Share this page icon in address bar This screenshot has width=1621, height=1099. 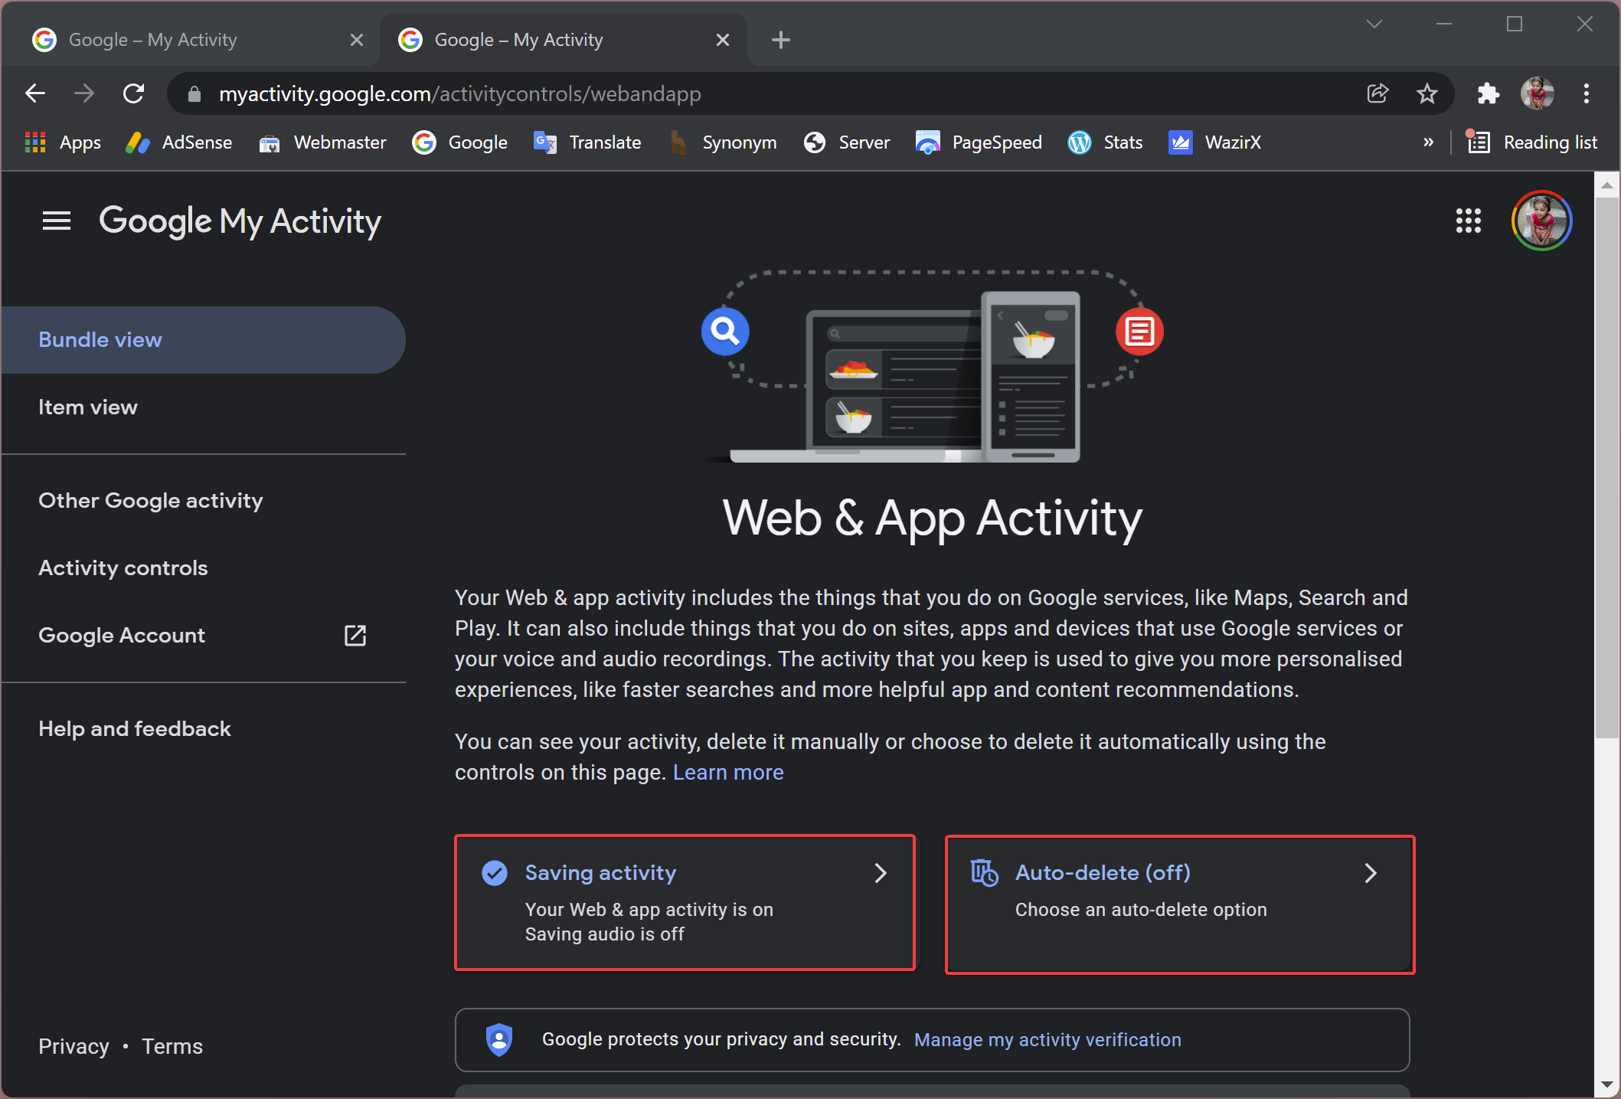[x=1378, y=93]
